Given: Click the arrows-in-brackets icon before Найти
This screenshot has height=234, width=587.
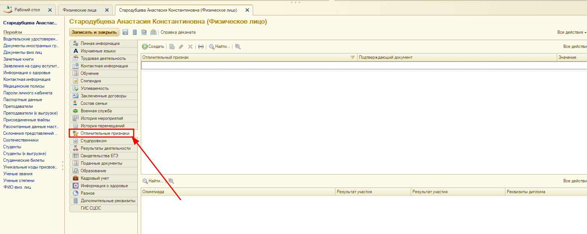Looking at the screenshot, I should point(201,47).
